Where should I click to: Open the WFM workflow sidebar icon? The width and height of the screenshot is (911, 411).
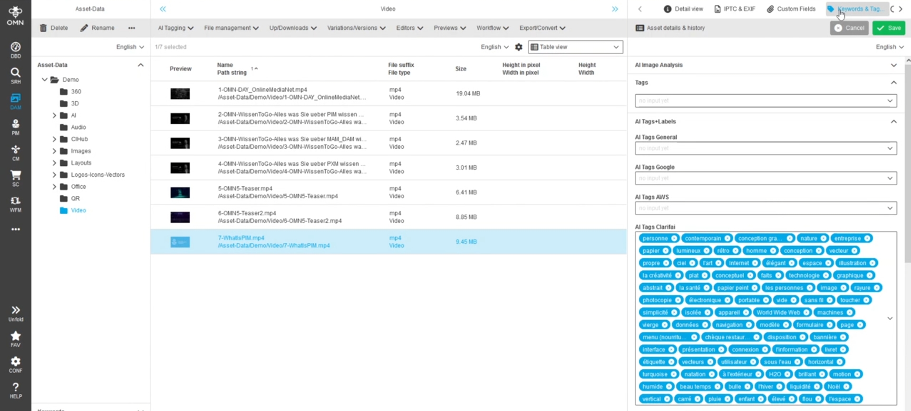pyautogui.click(x=15, y=203)
